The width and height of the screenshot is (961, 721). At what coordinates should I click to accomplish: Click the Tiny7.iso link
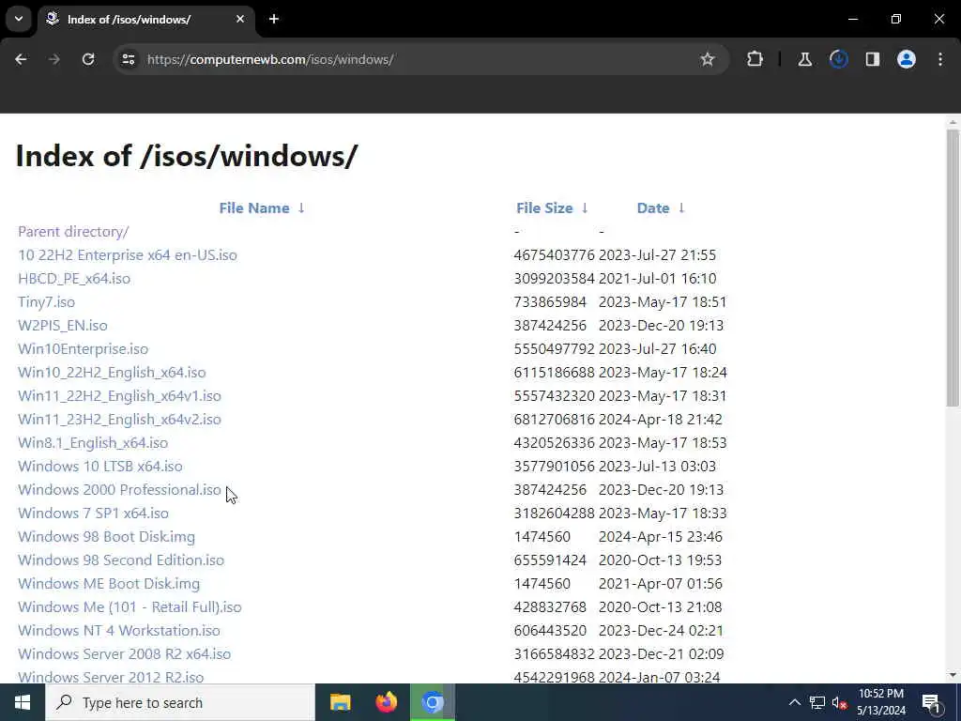point(47,302)
